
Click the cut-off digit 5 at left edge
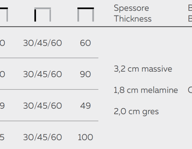point(2,137)
